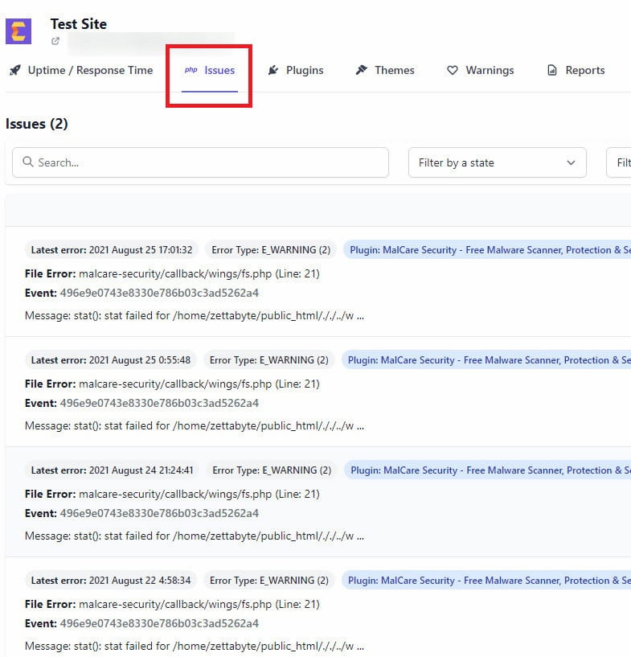
Task: Click File Error path in 4:58:34 issue
Action: point(199,604)
